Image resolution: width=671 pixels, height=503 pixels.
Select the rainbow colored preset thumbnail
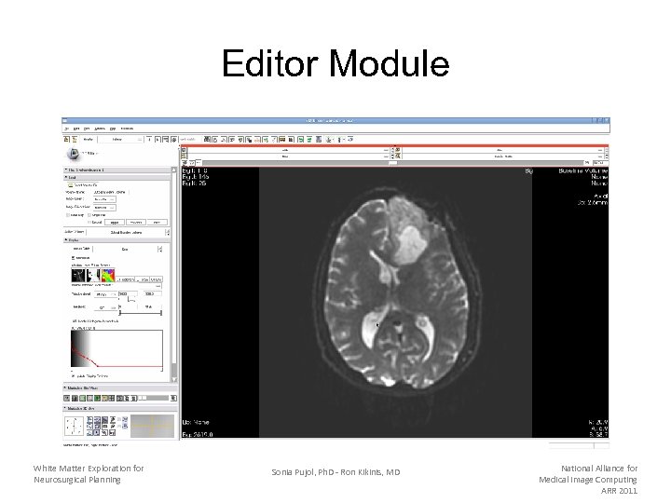pos(108,276)
